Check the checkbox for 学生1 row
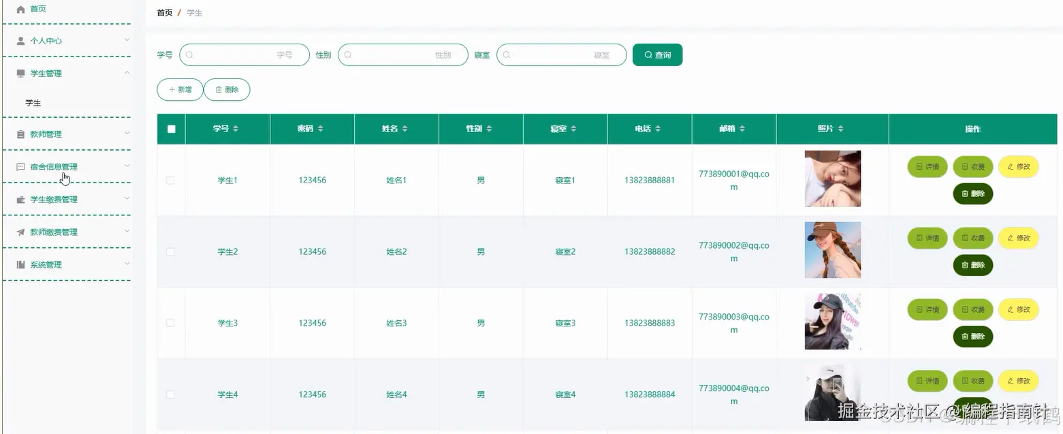Image resolution: width=1063 pixels, height=434 pixels. tap(170, 181)
